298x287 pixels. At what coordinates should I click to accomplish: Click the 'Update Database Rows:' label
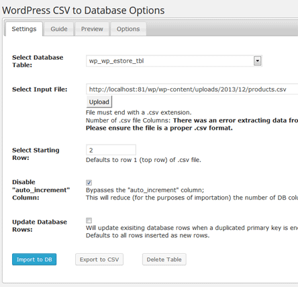click(40, 226)
